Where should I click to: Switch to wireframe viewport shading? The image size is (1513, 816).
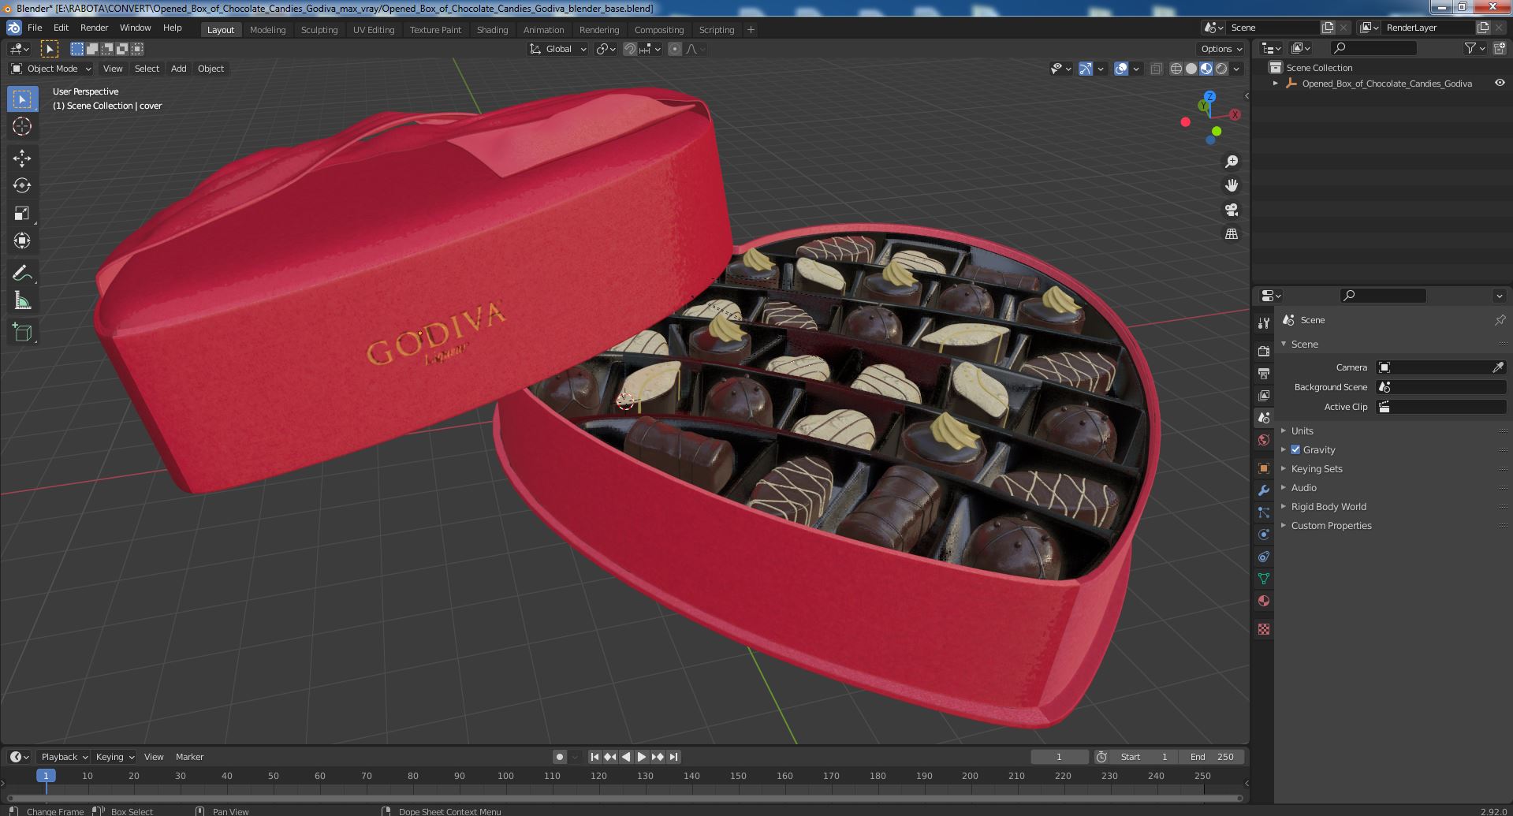coord(1176,69)
